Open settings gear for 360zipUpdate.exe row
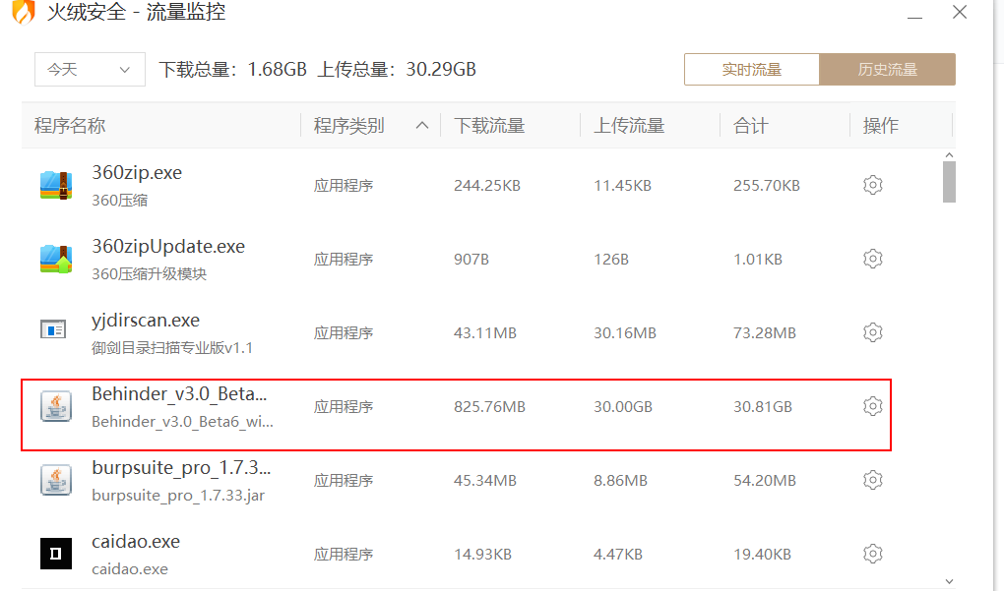The image size is (1004, 591). click(x=873, y=259)
